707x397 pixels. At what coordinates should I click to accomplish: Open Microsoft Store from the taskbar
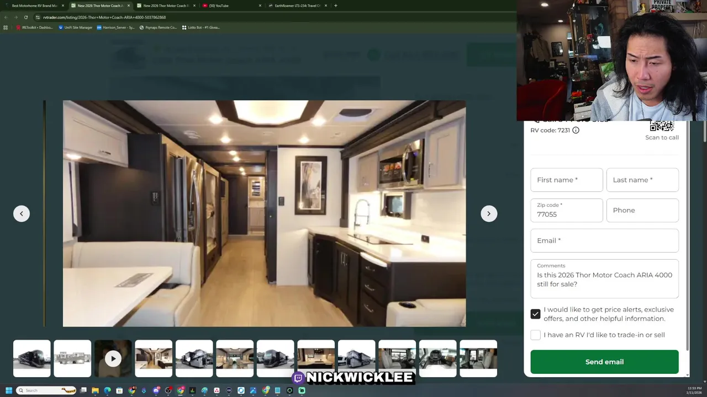pos(119,390)
